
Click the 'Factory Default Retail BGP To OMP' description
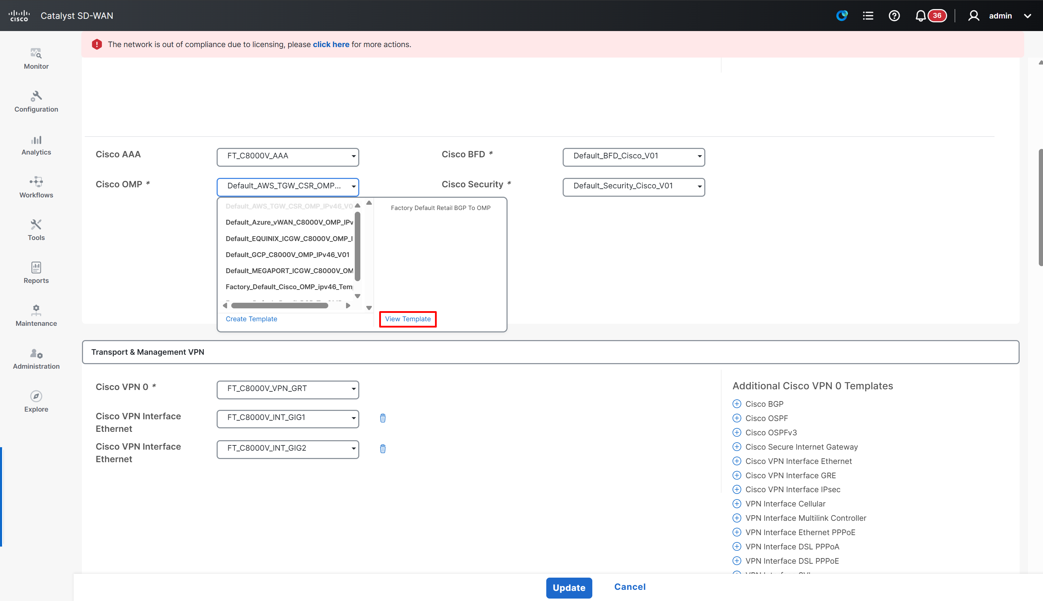(x=440, y=208)
